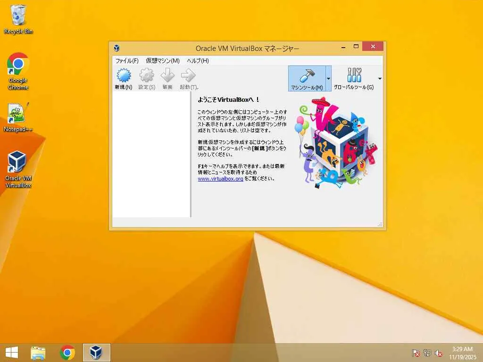483x362 pixels.
Task: Expand the マシンツール dropdown arrow
Action: click(x=328, y=79)
